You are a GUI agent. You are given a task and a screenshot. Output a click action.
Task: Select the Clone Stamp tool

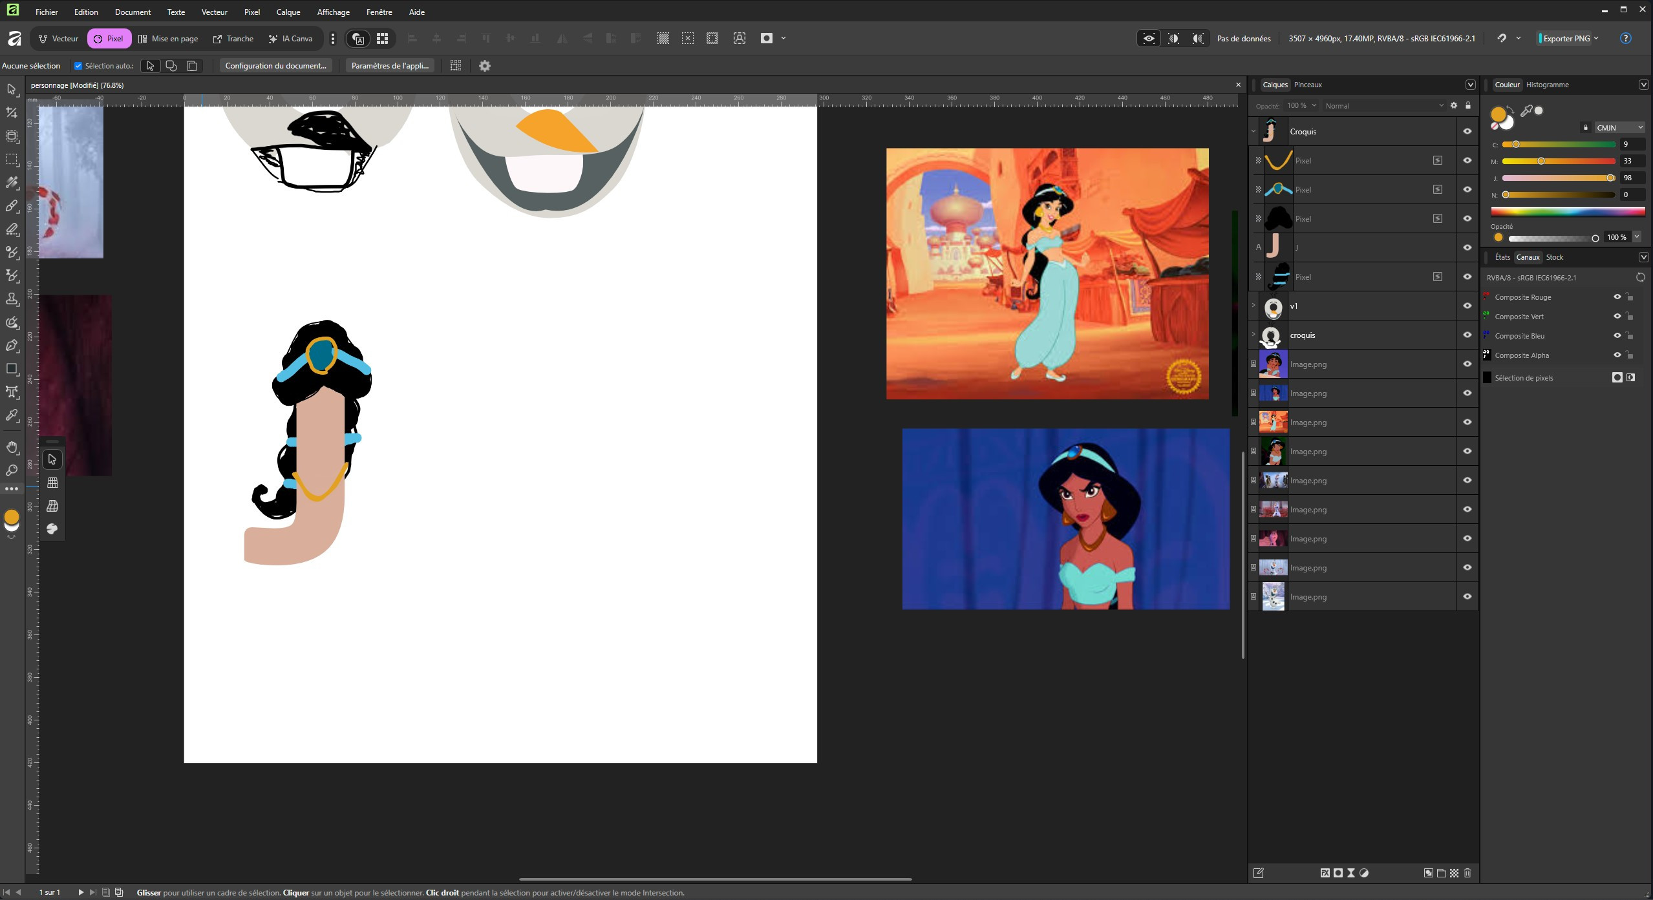click(12, 299)
